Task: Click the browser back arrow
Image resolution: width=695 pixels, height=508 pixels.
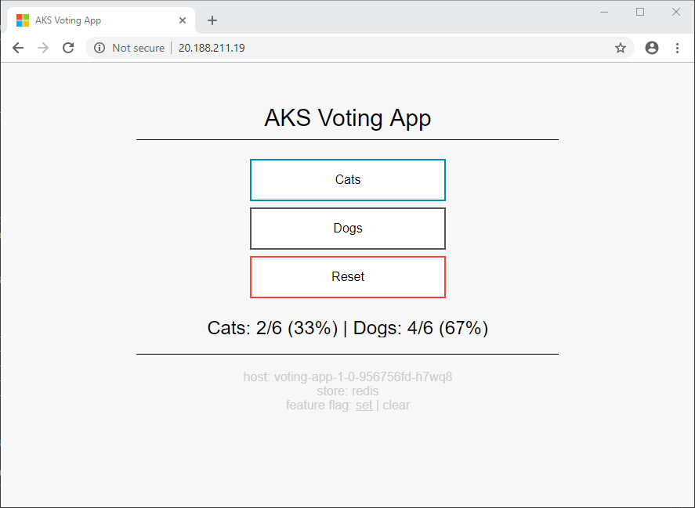Action: coord(18,48)
